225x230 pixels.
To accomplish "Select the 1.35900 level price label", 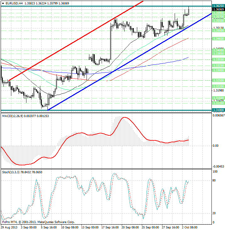I will tap(218, 13).
